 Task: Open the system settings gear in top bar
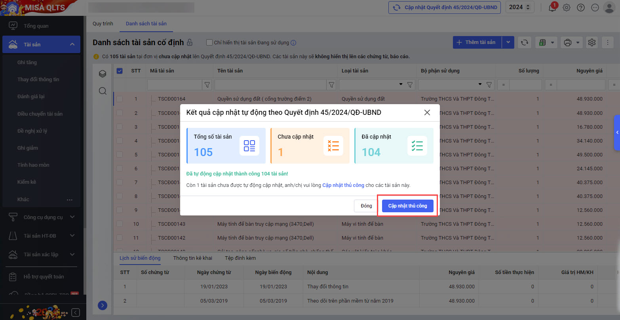[567, 8]
